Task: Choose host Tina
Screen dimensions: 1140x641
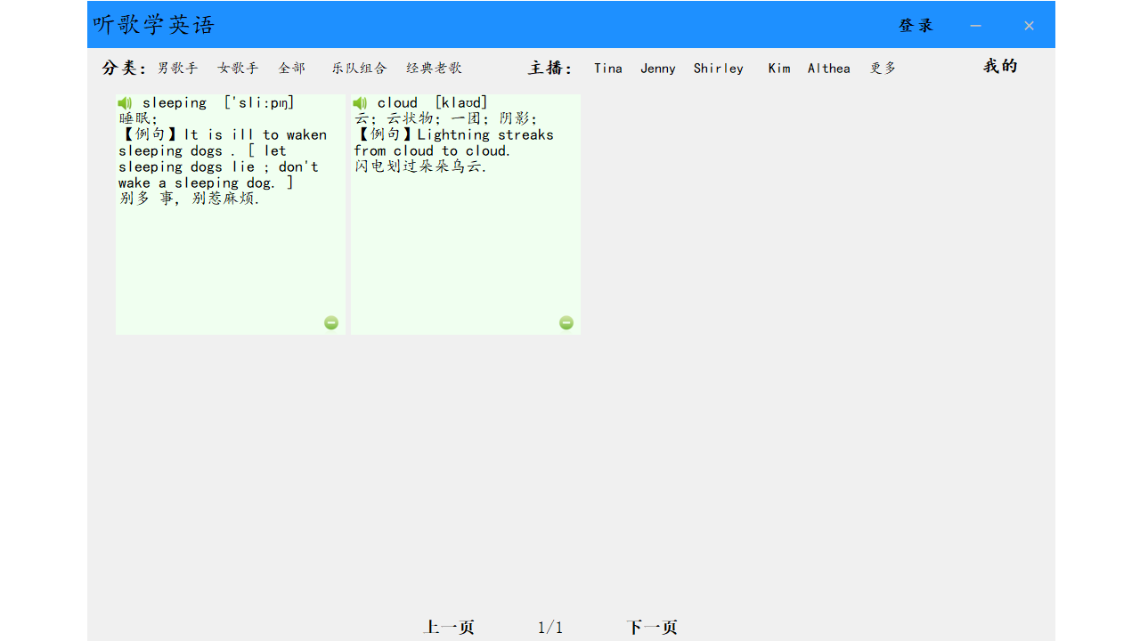Action: point(608,69)
